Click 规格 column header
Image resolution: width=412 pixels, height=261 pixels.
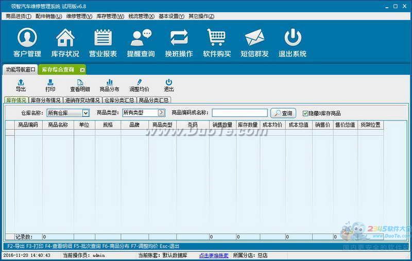tap(108, 125)
